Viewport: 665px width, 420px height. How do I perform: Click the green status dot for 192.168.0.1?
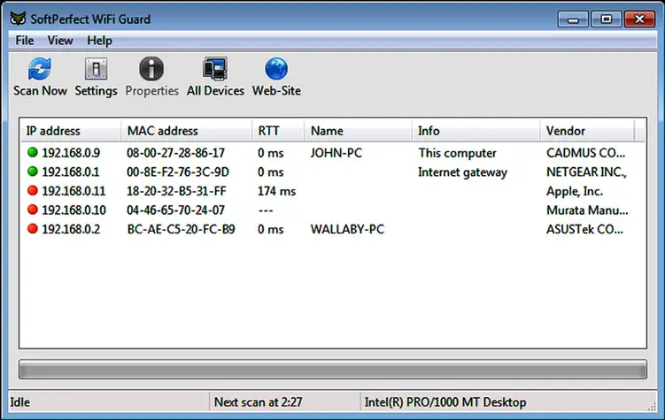32,171
